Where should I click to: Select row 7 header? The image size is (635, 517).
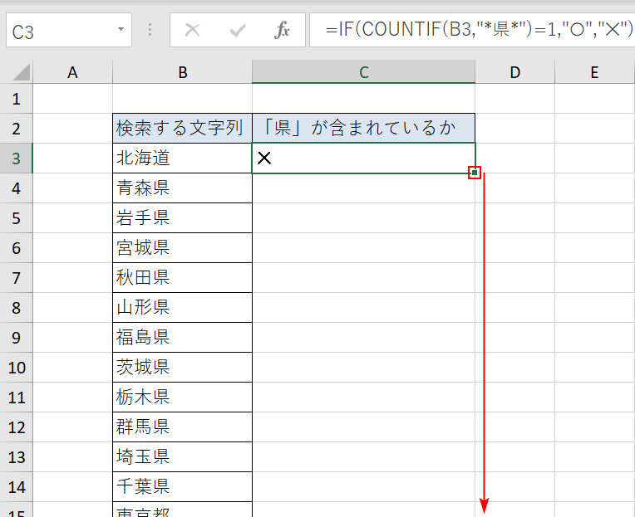[x=16, y=278]
